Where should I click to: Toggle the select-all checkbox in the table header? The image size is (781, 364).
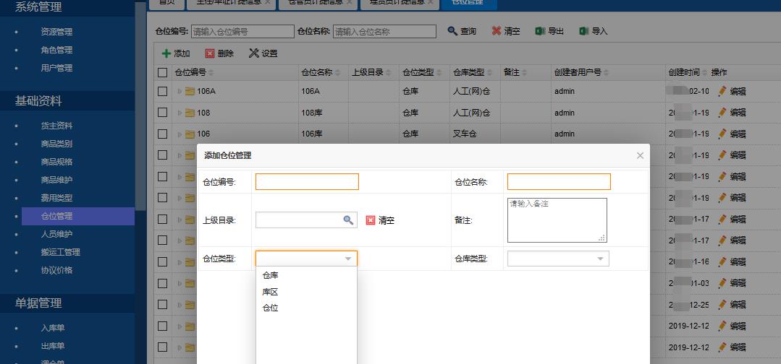(162, 72)
